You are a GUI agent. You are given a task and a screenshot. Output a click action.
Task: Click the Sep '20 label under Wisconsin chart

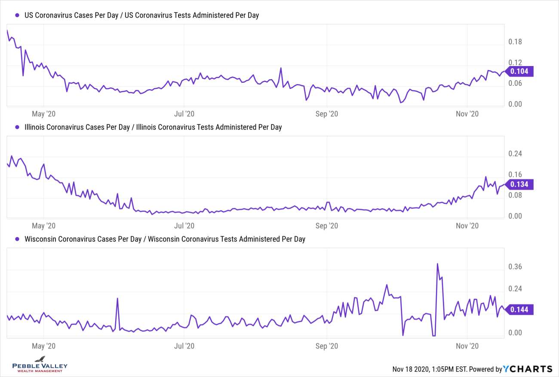[x=327, y=346]
